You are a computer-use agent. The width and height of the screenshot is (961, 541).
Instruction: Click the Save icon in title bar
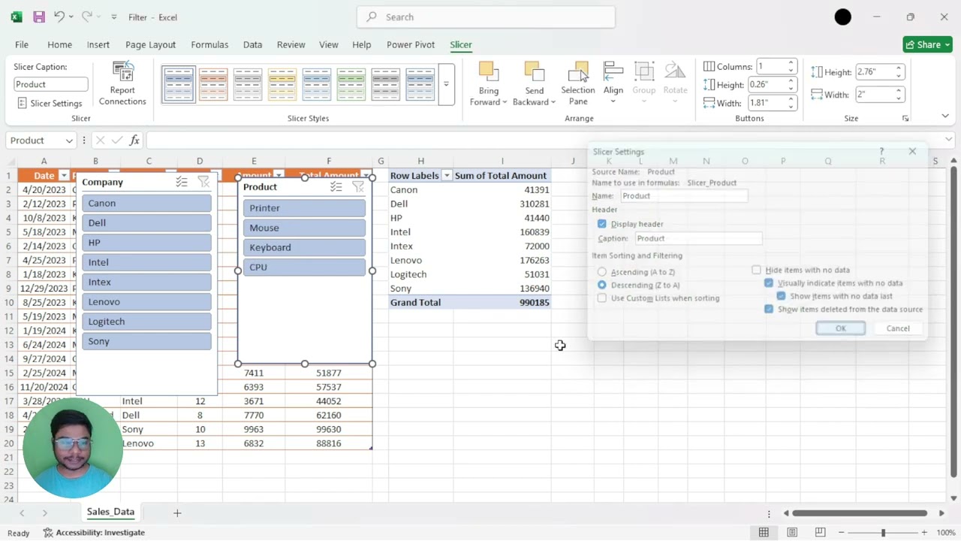click(x=38, y=17)
